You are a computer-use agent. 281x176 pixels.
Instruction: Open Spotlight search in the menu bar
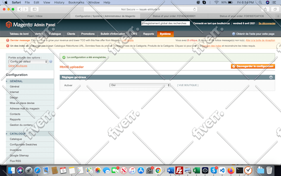260,2
